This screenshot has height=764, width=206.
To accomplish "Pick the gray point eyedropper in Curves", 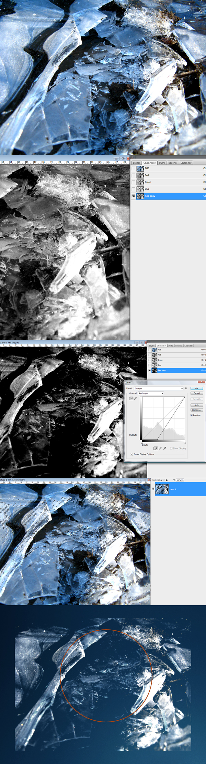I will tap(160, 448).
